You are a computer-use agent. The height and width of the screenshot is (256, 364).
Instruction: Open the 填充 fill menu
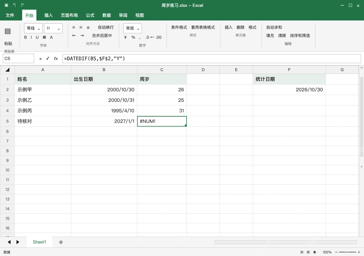pos(270,36)
